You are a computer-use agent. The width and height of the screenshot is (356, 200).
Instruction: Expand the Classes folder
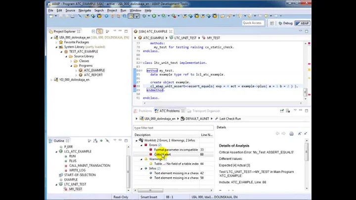point(71,61)
